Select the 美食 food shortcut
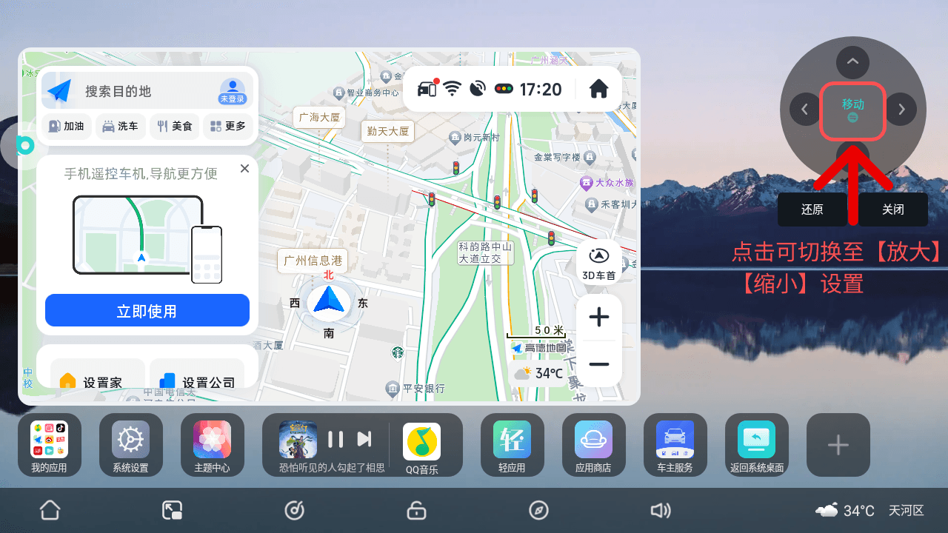This screenshot has height=533, width=948. coord(173,127)
